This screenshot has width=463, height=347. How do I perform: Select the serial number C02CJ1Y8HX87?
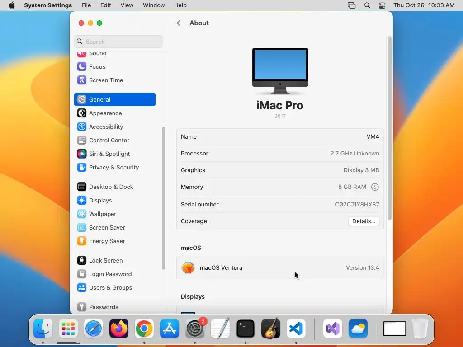click(x=357, y=205)
